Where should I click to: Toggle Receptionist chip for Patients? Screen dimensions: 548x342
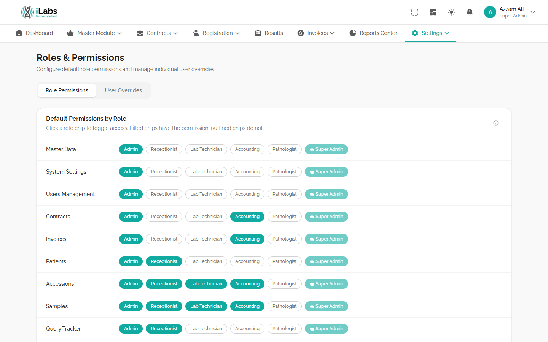pos(164,261)
